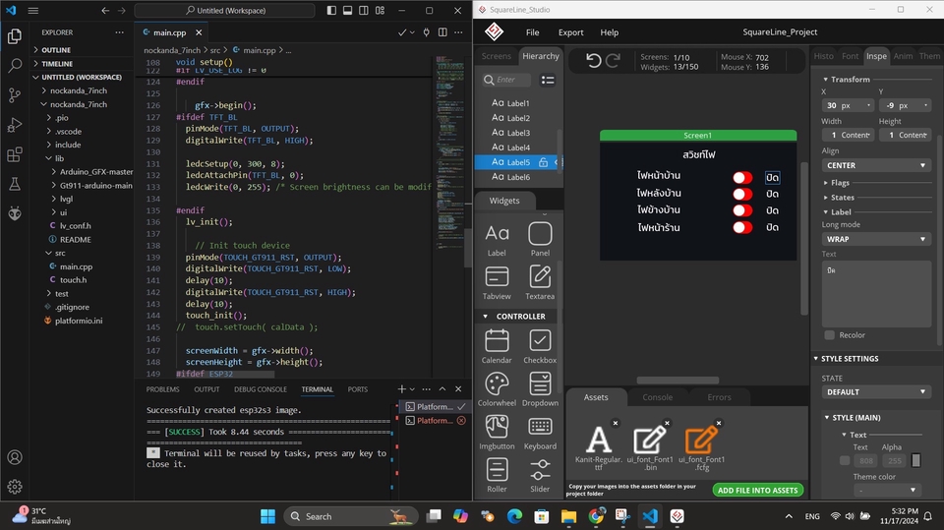Toggle the bottom switch on Screen1
Screen dimensions: 944x530
pos(742,227)
